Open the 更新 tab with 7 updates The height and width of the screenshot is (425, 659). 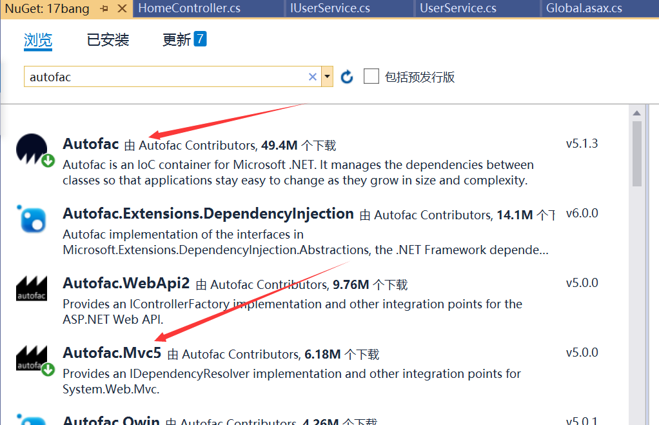pos(184,39)
